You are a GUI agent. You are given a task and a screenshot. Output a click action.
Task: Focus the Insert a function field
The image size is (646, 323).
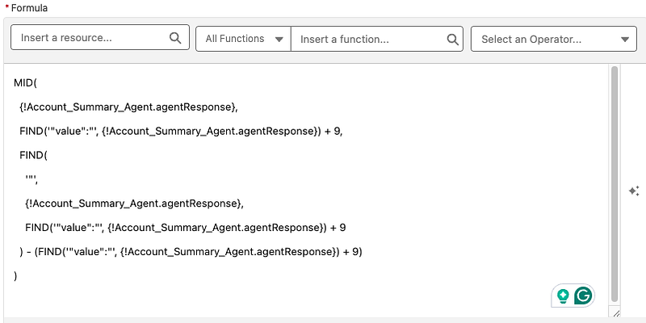tap(377, 39)
